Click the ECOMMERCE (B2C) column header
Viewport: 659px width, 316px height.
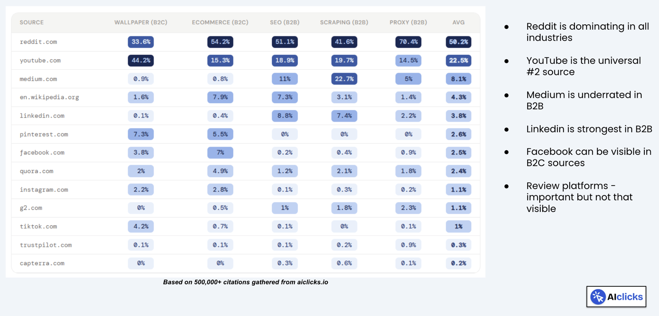[x=220, y=23]
